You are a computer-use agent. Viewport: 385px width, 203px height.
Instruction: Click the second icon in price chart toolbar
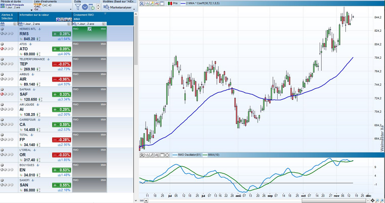click(147, 3)
